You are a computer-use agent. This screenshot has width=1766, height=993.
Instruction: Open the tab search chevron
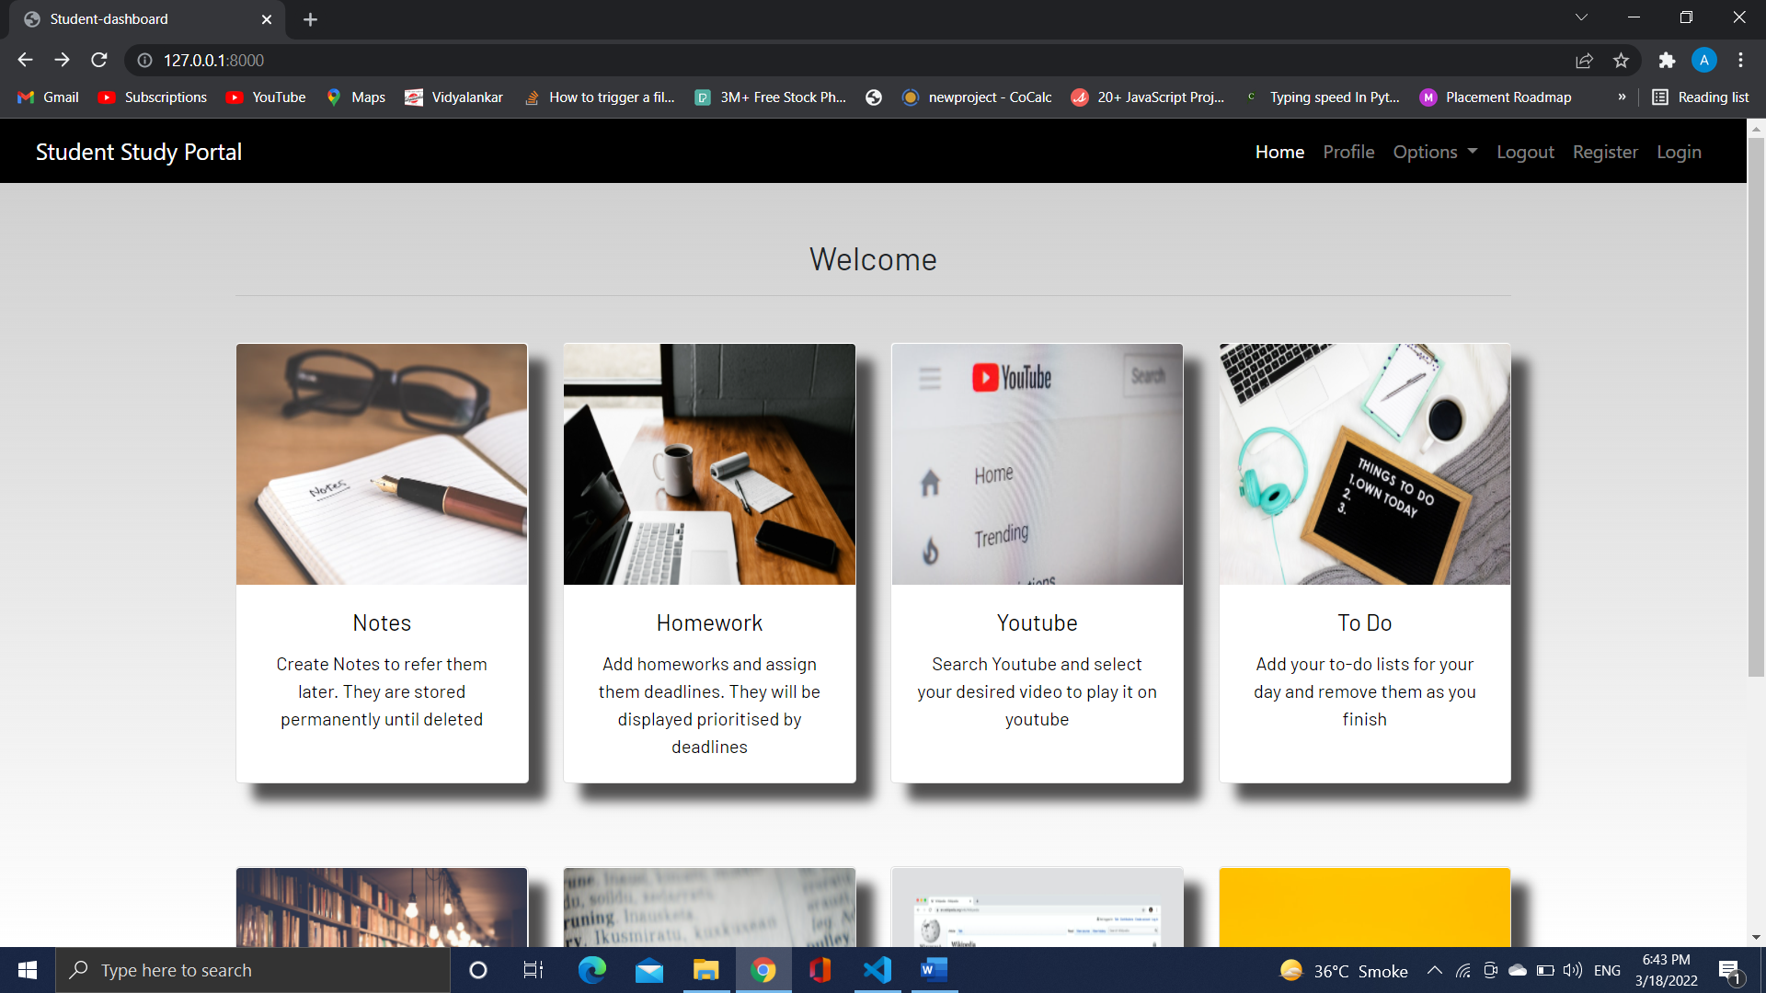coord(1581,17)
